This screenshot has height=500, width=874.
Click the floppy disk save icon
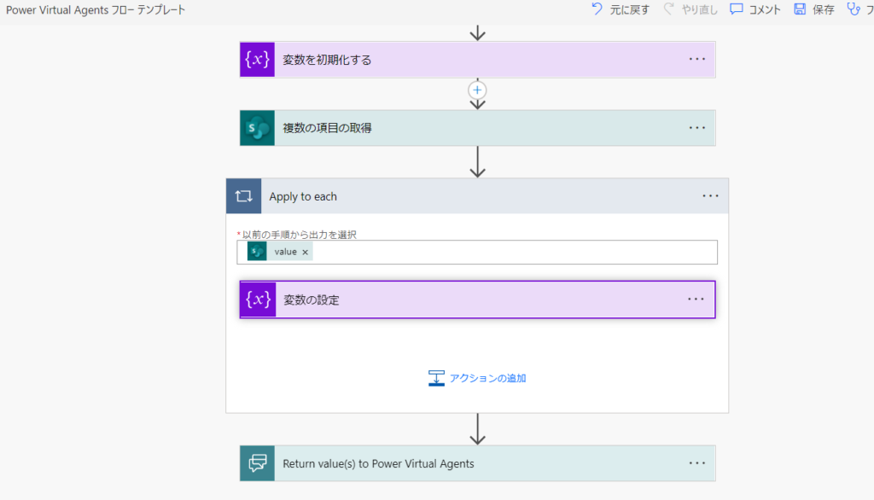[800, 9]
